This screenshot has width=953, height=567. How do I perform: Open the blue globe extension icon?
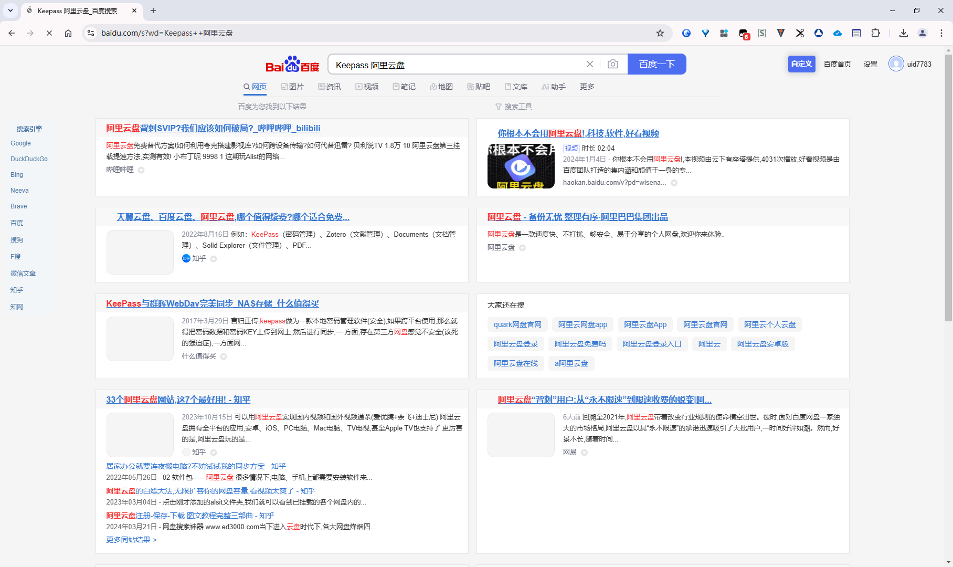coord(686,33)
